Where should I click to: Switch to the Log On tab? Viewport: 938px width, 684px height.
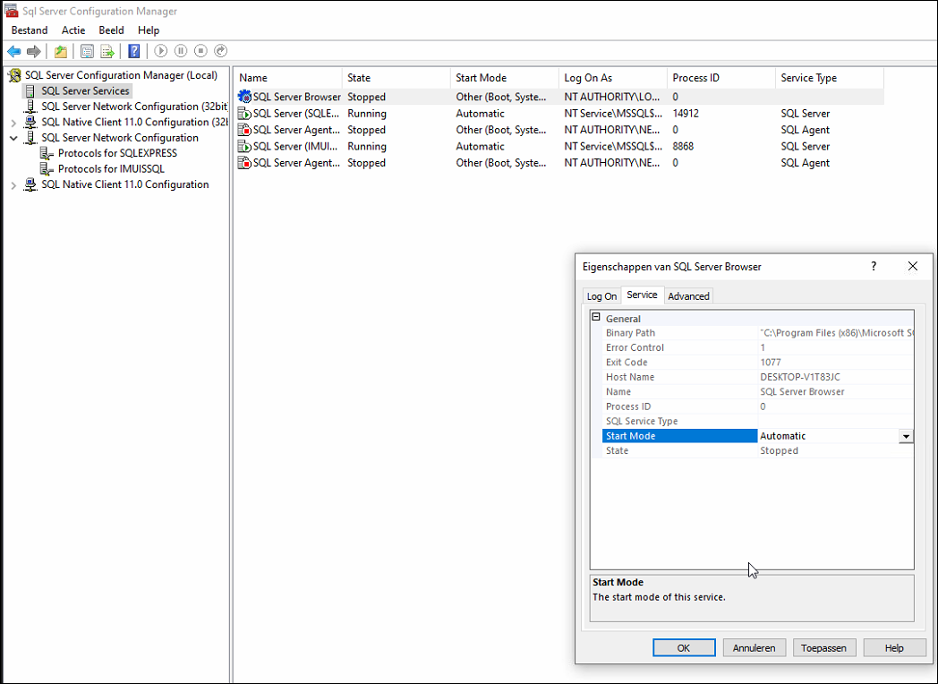(x=601, y=295)
